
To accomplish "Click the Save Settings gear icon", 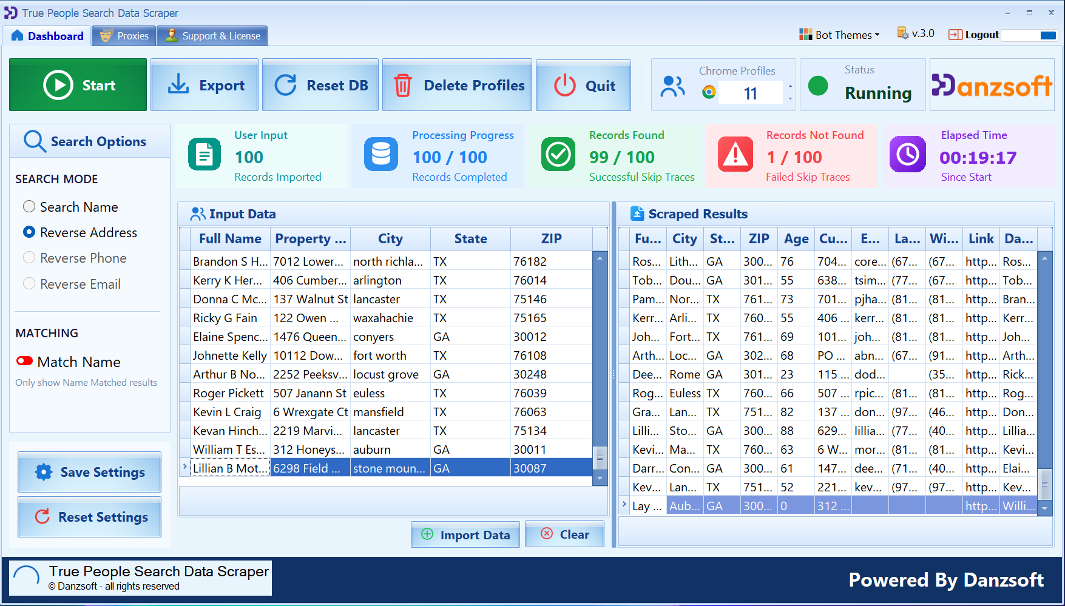I will coord(44,472).
